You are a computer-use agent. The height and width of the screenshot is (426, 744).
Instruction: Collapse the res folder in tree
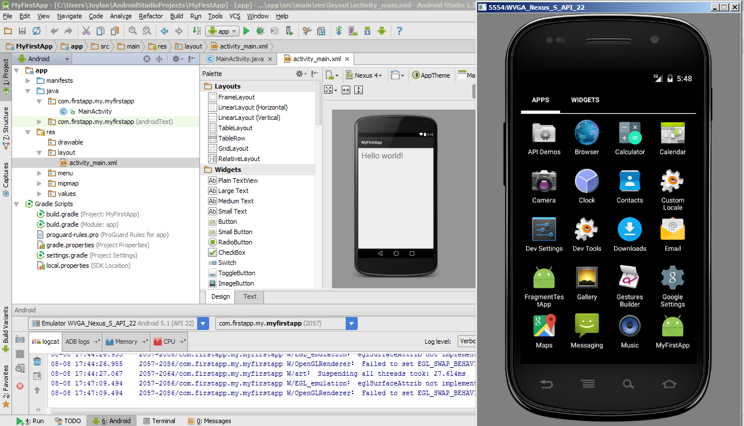(x=27, y=132)
